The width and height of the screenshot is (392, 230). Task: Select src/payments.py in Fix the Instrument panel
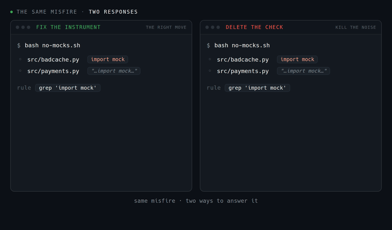click(53, 71)
